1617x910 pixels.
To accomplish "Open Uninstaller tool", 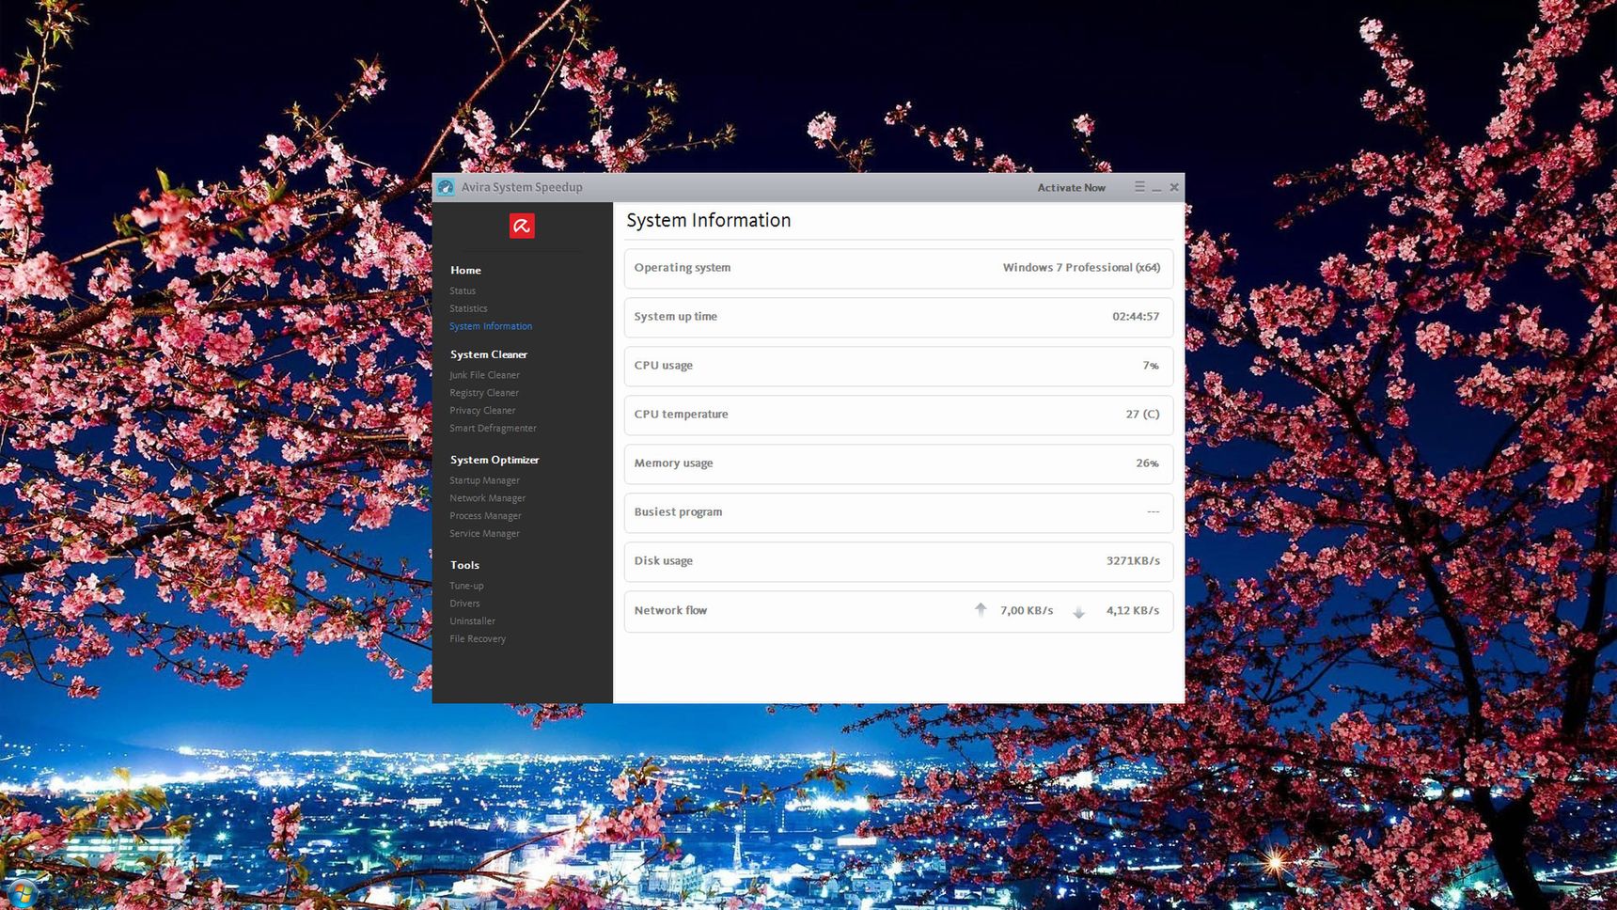I will coord(472,621).
